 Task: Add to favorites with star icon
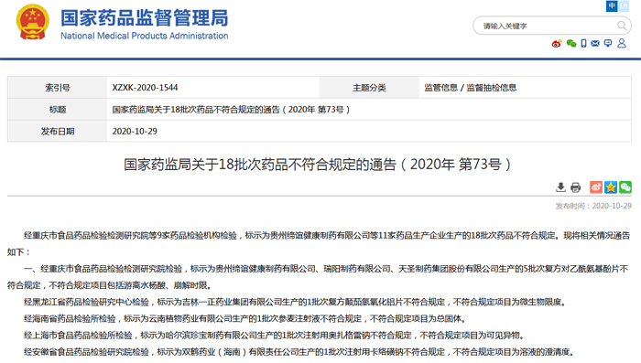pyautogui.click(x=611, y=187)
